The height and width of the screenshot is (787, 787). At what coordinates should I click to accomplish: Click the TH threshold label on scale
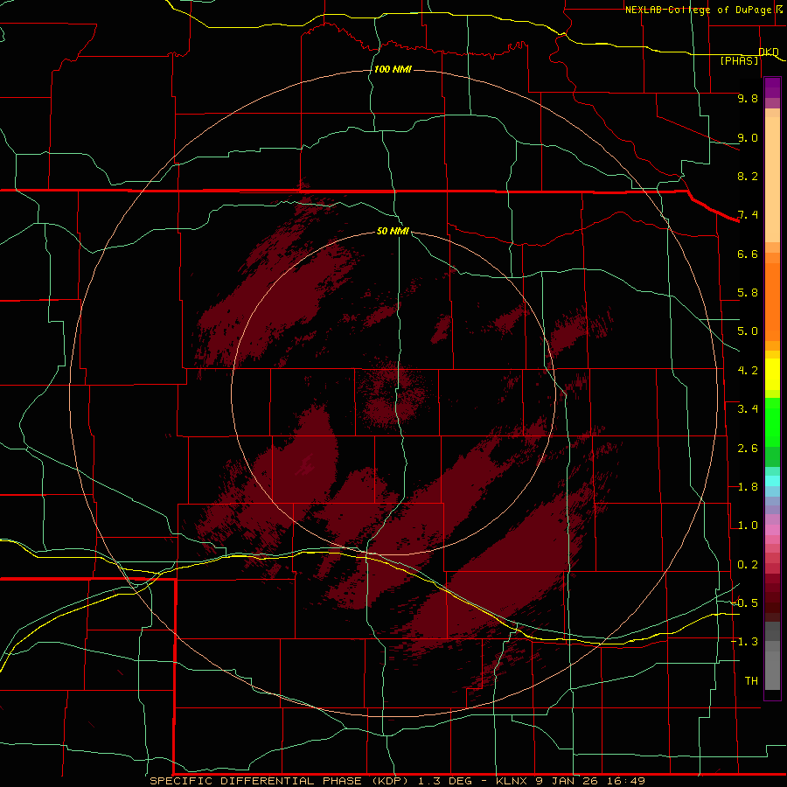point(751,681)
